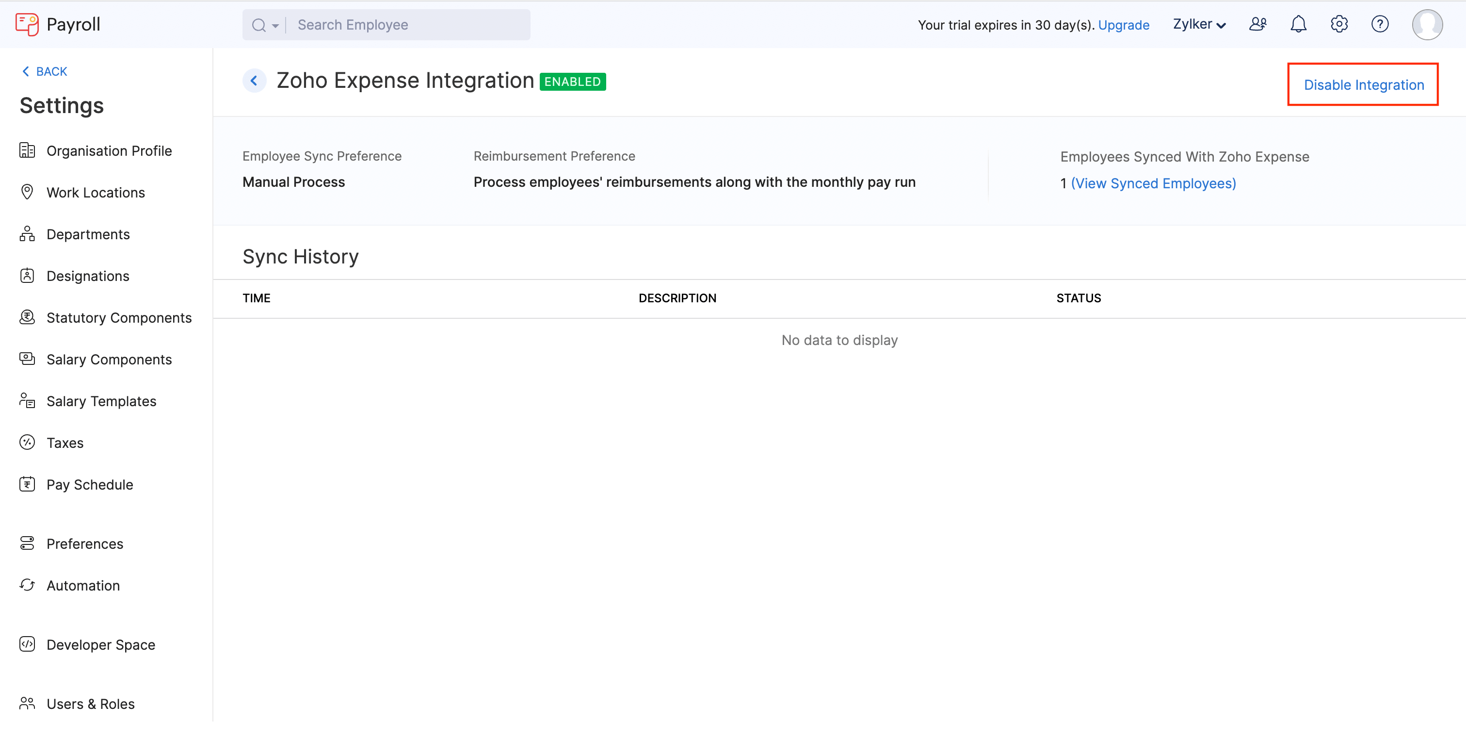The image size is (1466, 755).
Task: Select Work Locations in settings sidebar
Action: coord(95,192)
